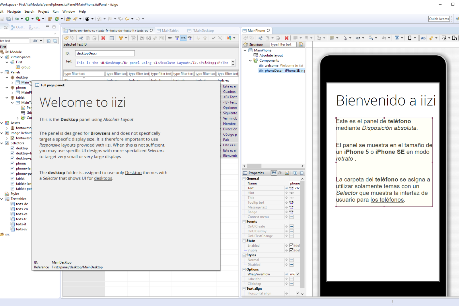Click the colorful palette icon next to Structure filter
This screenshot has width=459, height=306.
[x=301, y=44]
